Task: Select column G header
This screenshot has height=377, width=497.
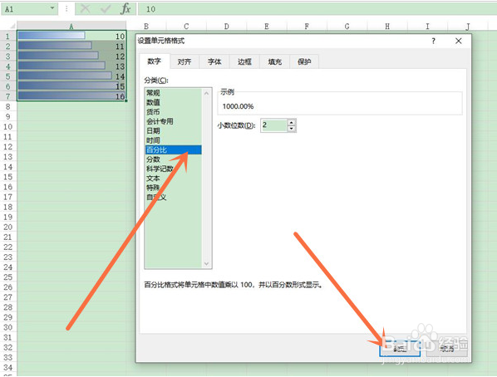Action: (347, 26)
